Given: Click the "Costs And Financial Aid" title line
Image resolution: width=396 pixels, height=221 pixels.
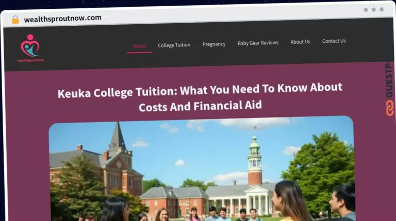Looking at the screenshot, I should (200, 106).
